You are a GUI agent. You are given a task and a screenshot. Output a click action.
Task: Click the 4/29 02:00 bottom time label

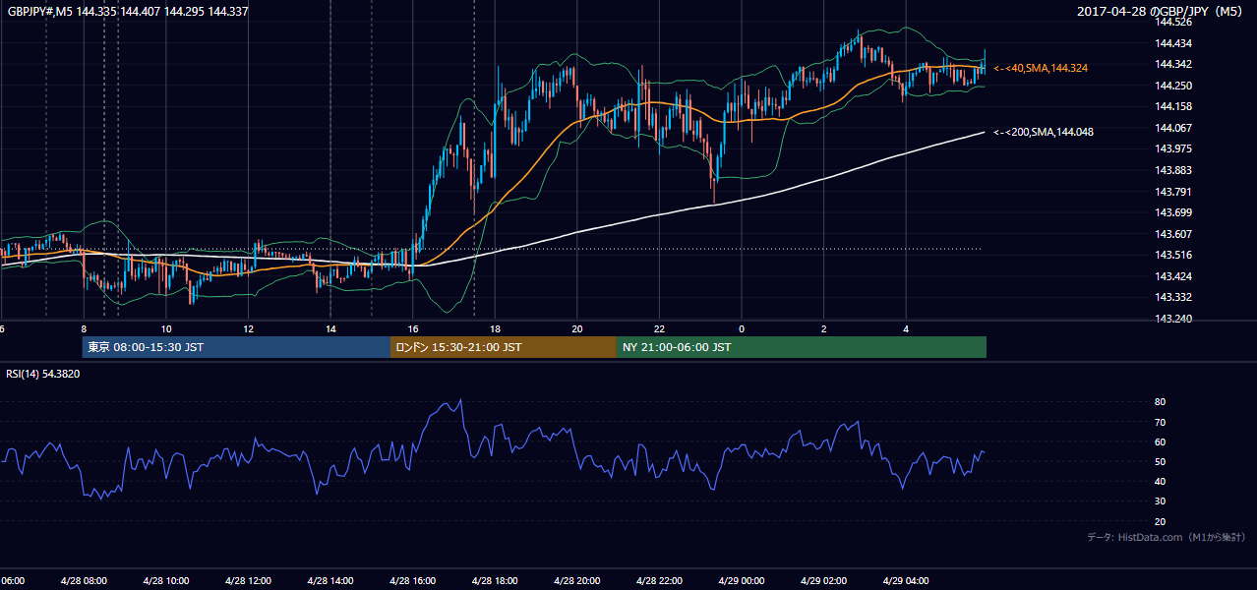pyautogui.click(x=823, y=580)
